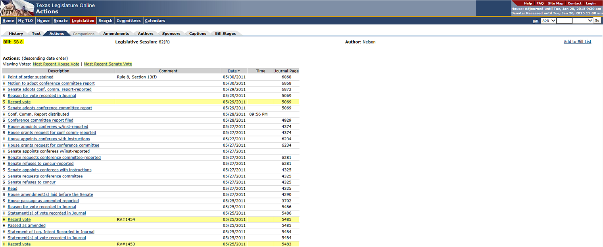Open the legislative session 82R dropdown
The image size is (603, 247).
pos(549,21)
